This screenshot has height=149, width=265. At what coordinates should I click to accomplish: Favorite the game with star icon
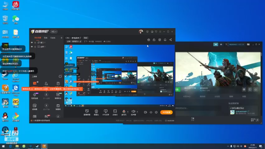click(x=256, y=89)
